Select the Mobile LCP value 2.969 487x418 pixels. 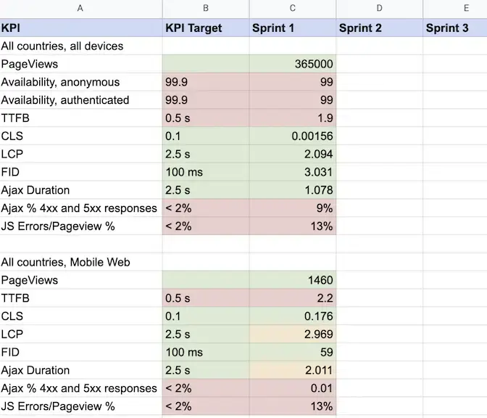point(293,335)
